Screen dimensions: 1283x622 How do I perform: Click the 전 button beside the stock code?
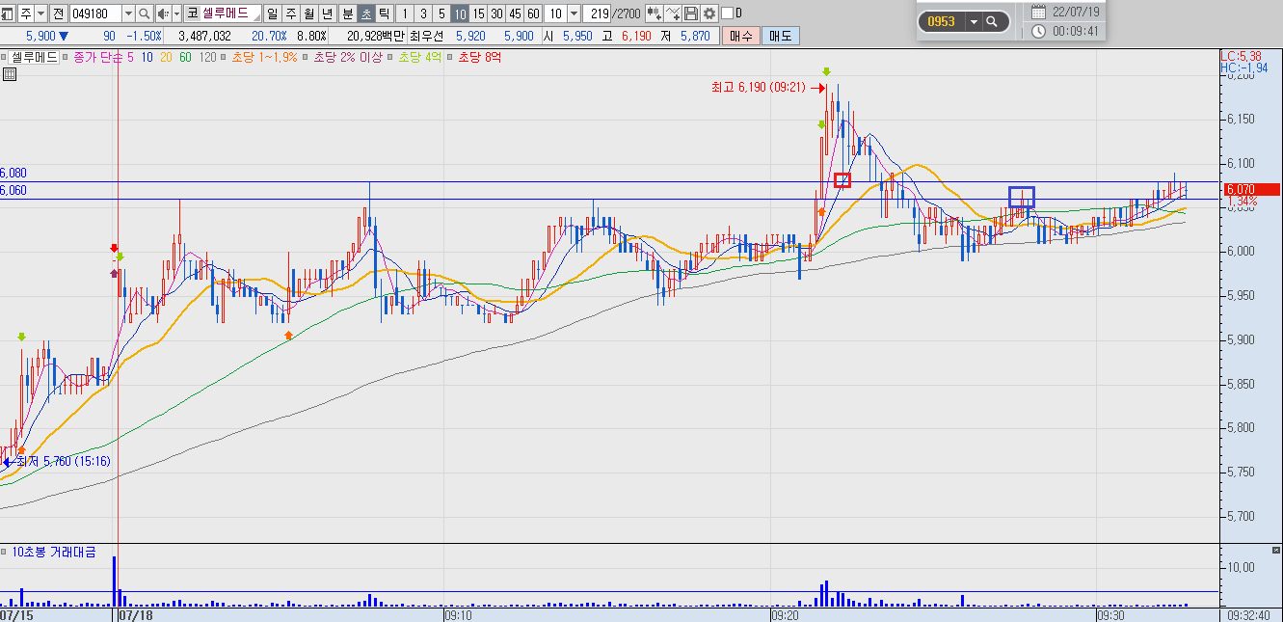click(59, 14)
